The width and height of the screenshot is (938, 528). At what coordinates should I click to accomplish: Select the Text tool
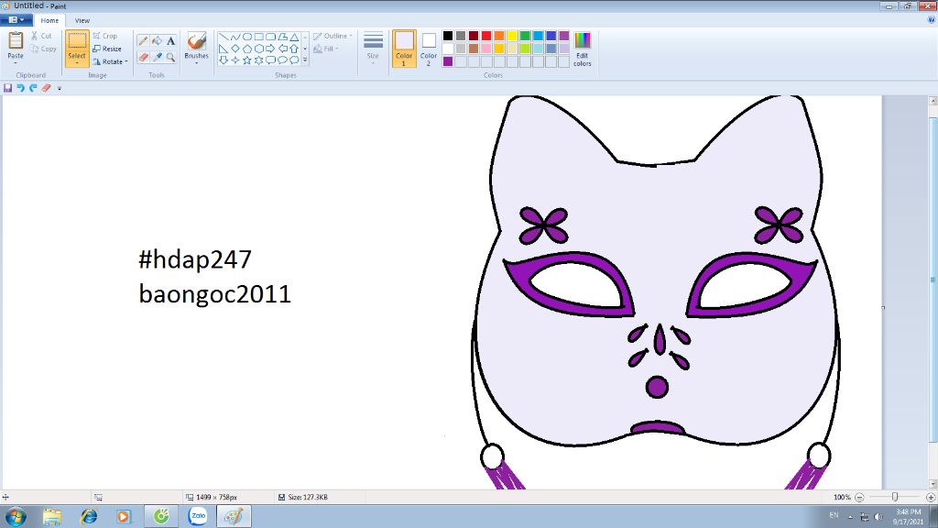(x=170, y=40)
